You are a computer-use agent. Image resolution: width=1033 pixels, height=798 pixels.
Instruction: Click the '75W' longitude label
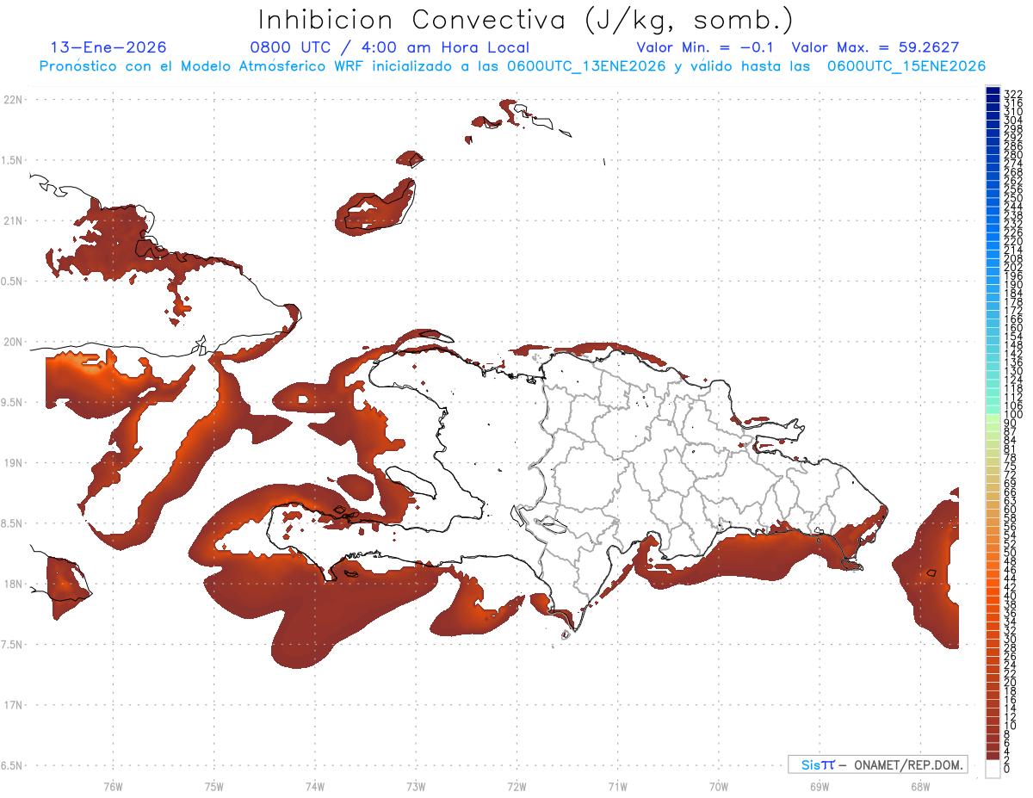point(213,786)
